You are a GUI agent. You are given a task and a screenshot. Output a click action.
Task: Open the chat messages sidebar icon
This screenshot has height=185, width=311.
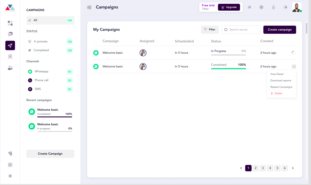(10, 34)
